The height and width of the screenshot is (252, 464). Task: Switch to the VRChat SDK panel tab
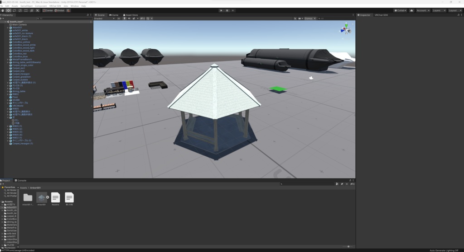click(381, 15)
